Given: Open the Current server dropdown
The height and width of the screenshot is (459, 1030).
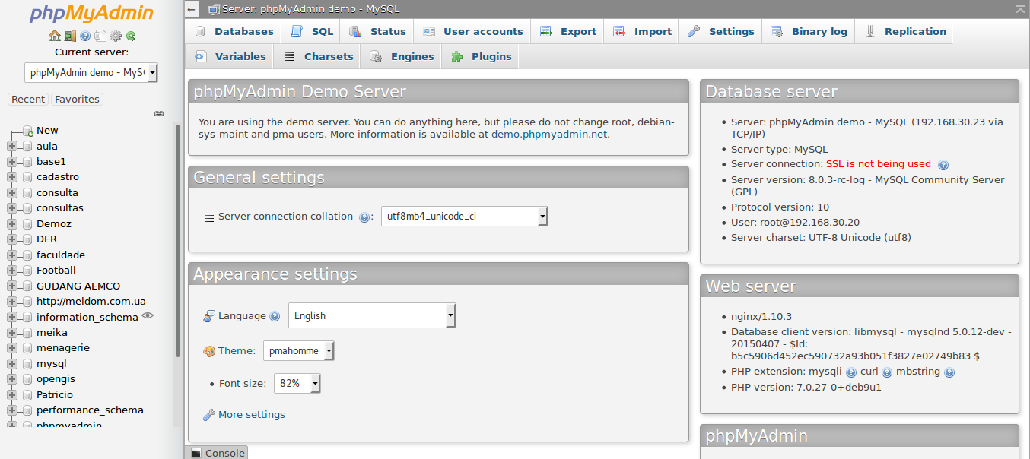Looking at the screenshot, I should point(91,73).
